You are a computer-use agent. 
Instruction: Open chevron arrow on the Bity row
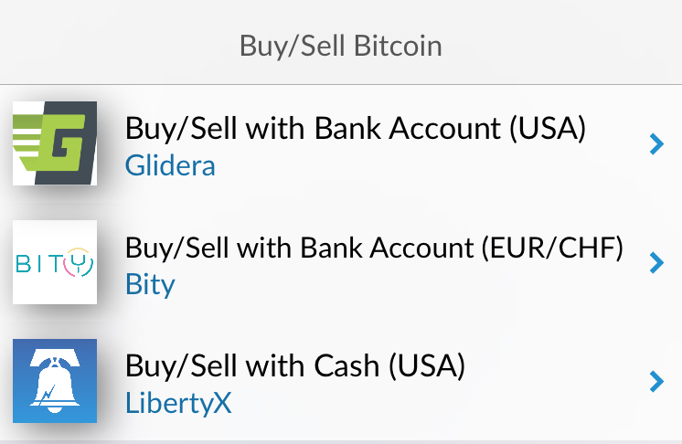(655, 262)
